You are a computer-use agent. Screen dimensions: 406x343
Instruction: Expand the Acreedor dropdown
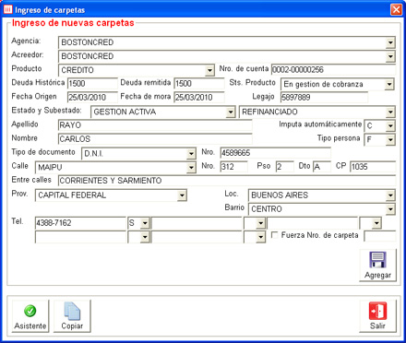click(x=390, y=56)
